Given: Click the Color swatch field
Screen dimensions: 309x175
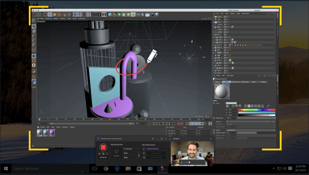Looking at the screenshot, I should click(x=231, y=103).
